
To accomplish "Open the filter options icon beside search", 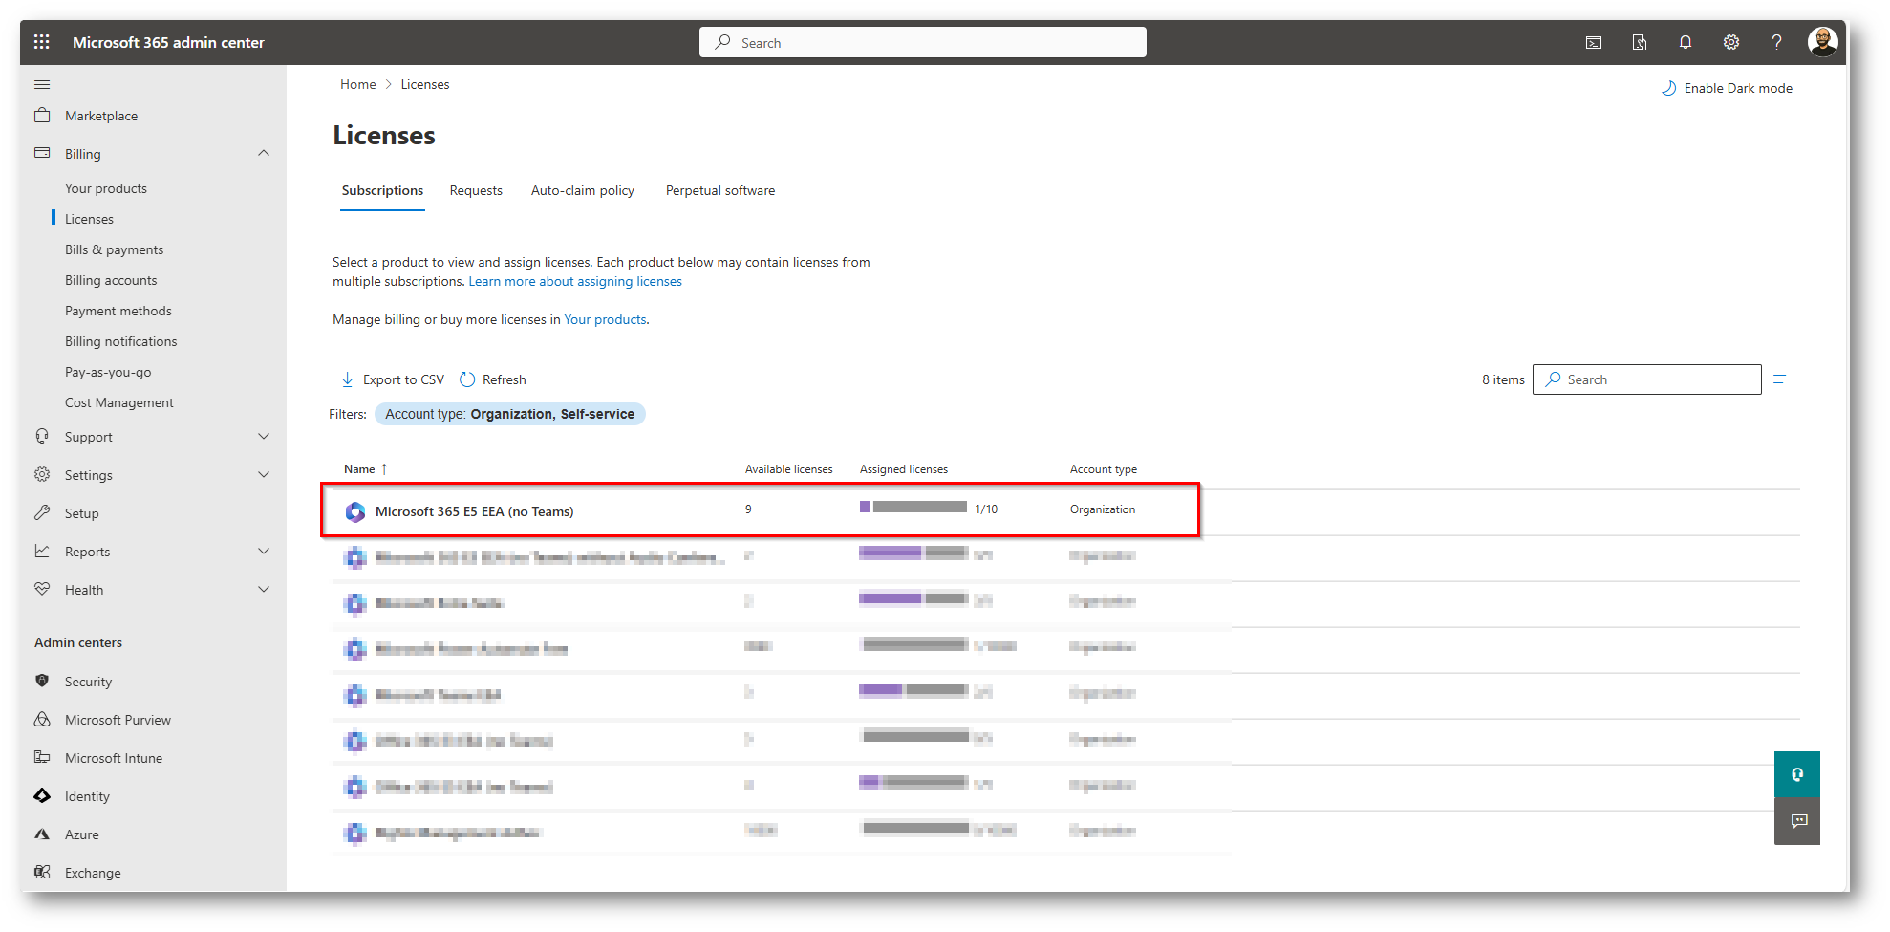I will [x=1781, y=379].
